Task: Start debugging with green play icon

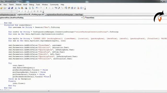Action: tap(46, 8)
